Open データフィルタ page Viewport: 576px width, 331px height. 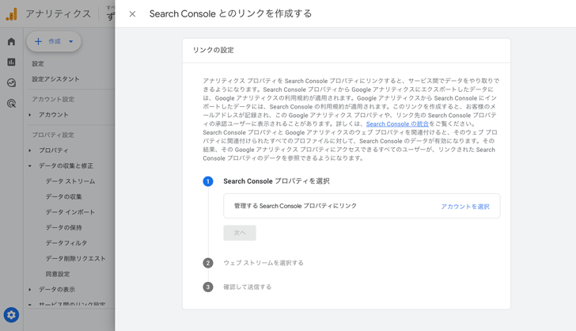pyautogui.click(x=66, y=243)
